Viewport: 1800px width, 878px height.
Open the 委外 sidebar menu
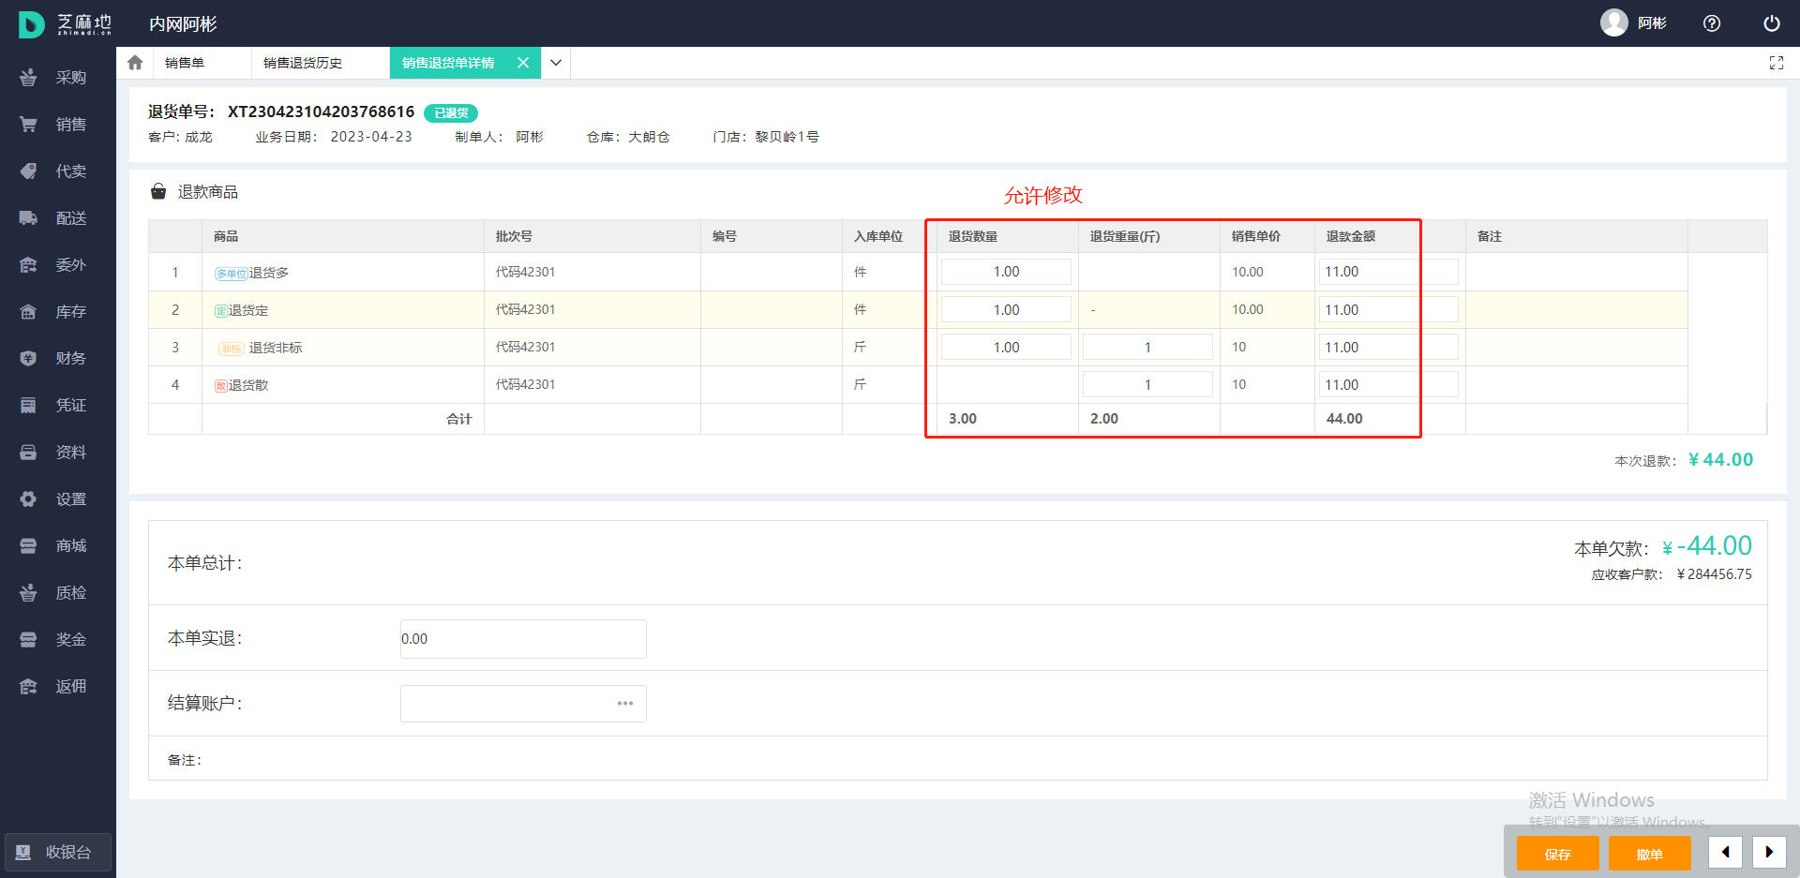tap(56, 265)
